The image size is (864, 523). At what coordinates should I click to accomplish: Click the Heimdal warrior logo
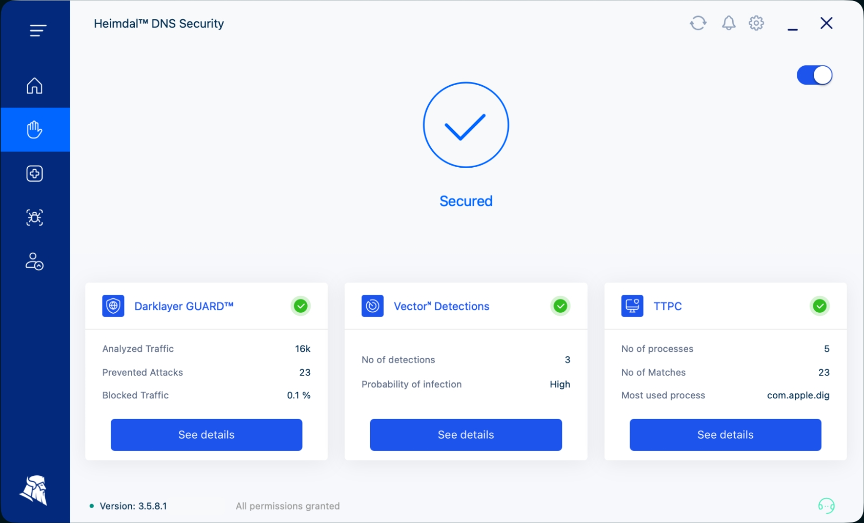[34, 490]
